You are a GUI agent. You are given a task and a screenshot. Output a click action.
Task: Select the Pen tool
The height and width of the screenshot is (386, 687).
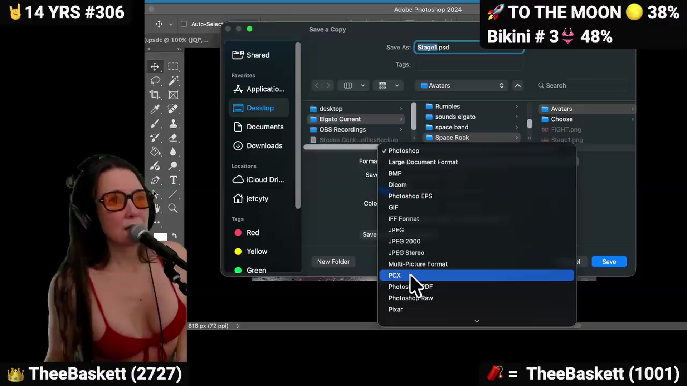pos(155,180)
